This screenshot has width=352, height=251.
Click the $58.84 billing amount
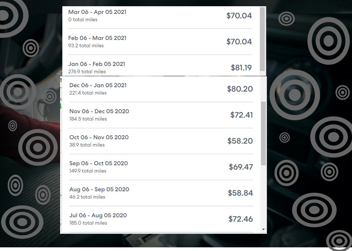click(241, 193)
